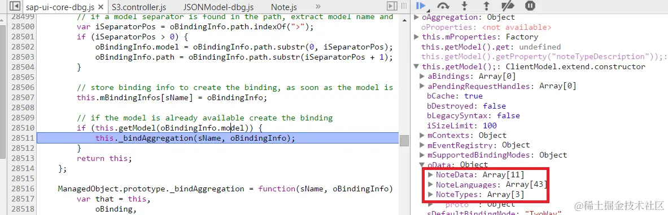
Task: Expand the this.mProperties Factory entry
Action: coord(417,37)
